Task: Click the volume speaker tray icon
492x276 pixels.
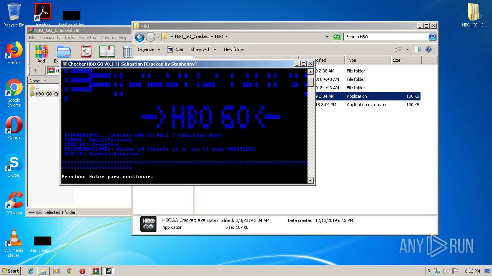Action: 446,271
